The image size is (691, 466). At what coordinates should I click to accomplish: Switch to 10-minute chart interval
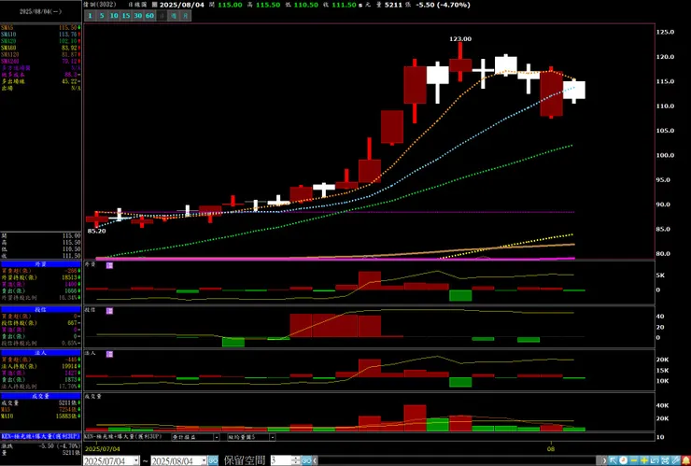(x=114, y=16)
